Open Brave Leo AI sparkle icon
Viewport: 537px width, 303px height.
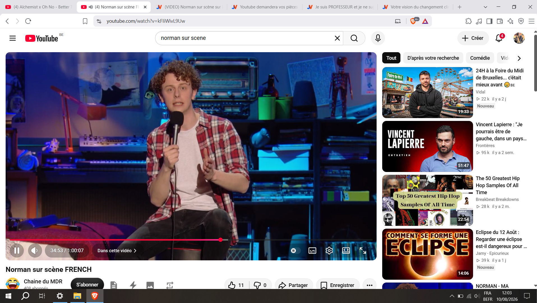(510, 21)
